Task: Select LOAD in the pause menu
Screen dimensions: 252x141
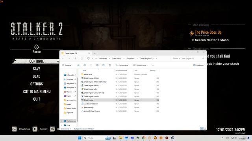Action: point(37,76)
